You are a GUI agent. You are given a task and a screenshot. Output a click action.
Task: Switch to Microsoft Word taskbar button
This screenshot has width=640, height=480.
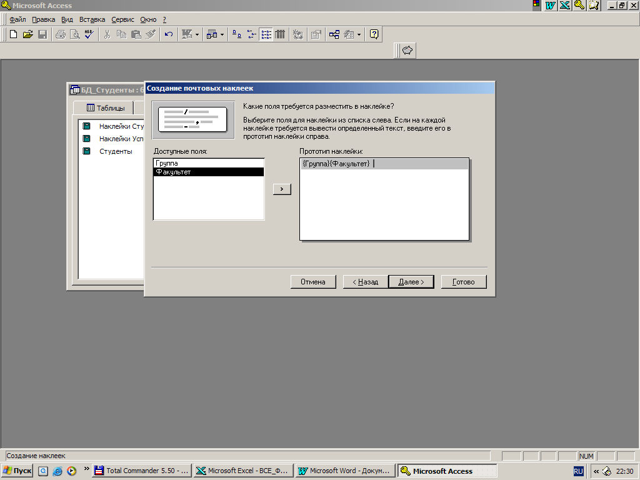click(x=346, y=471)
